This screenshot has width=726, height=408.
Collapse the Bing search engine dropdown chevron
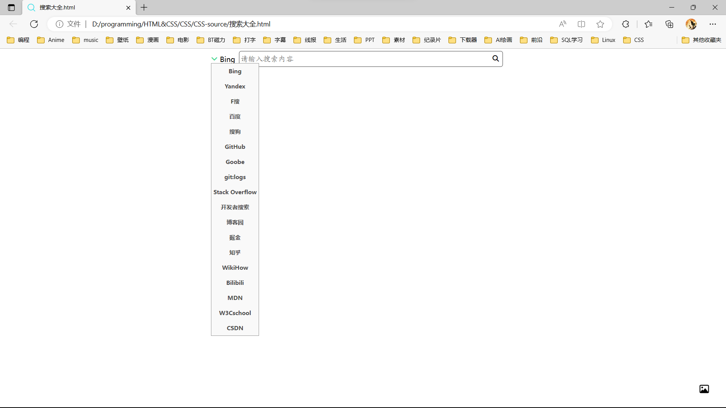click(214, 59)
